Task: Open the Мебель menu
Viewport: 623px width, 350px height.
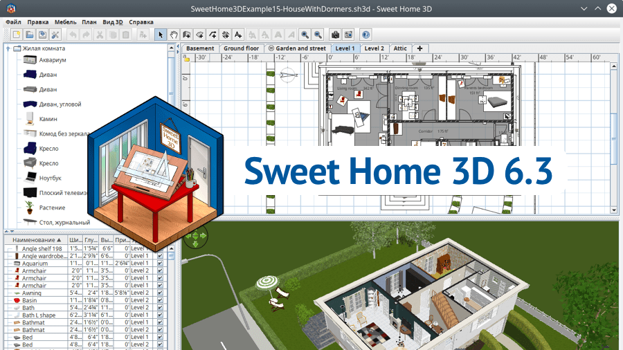Action: [x=64, y=22]
